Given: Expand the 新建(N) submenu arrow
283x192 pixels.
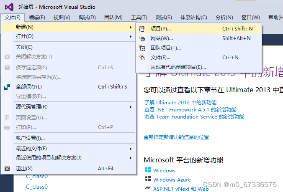Looking at the screenshot, I should [131, 27].
